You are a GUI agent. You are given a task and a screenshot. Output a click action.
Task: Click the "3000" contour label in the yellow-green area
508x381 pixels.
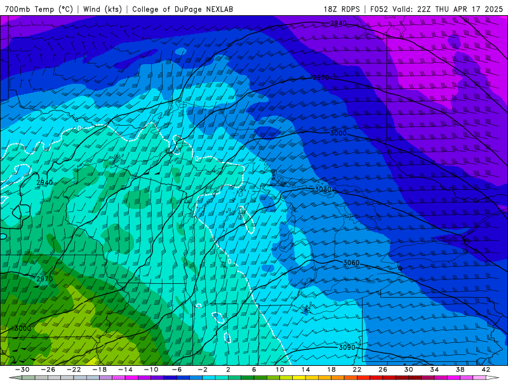coord(23,328)
